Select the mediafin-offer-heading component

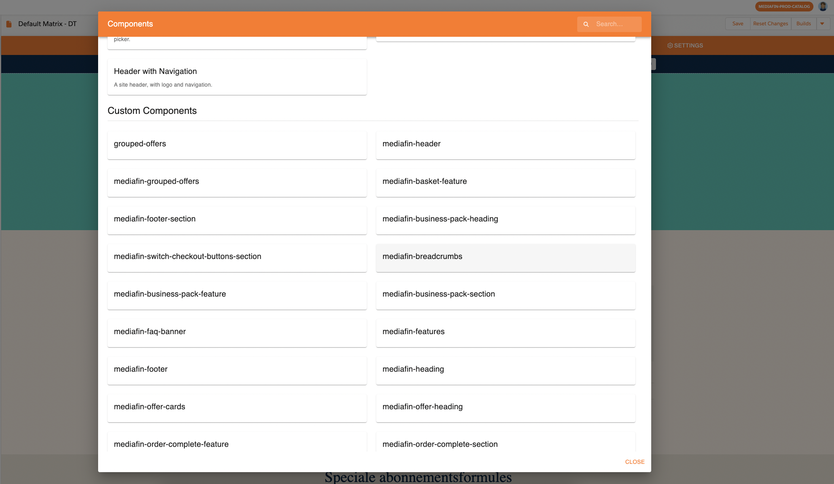(x=506, y=408)
